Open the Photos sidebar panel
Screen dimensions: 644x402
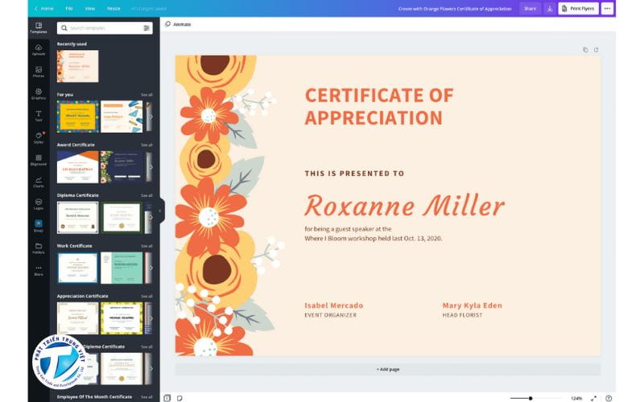[x=38, y=71]
